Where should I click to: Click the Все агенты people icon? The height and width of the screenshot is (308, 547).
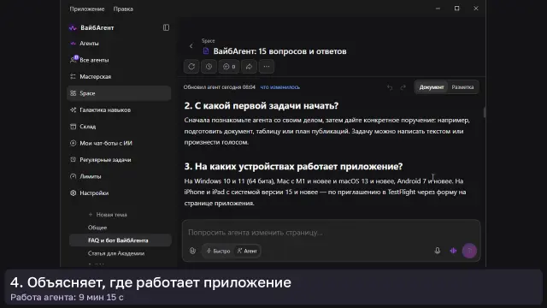click(x=73, y=60)
